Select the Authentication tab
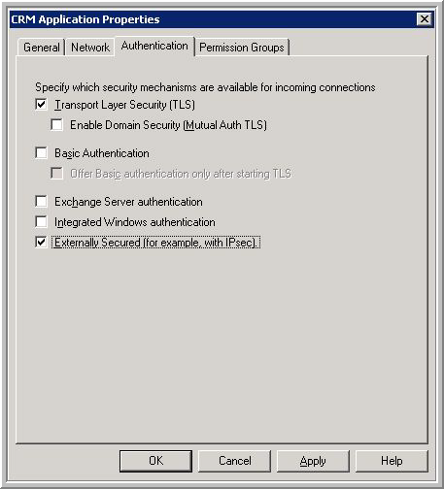 coord(154,46)
